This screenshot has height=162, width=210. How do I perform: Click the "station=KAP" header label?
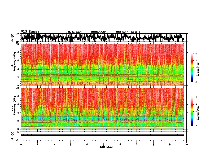pyautogui.click(x=98, y=32)
